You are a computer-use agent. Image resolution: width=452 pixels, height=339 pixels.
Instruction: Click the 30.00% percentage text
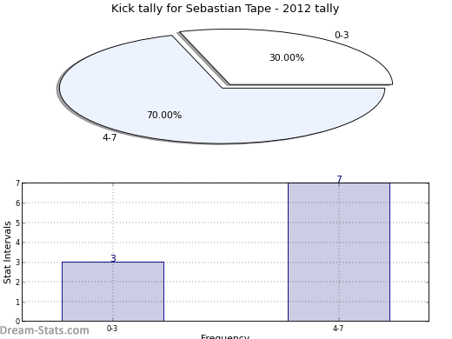tap(287, 57)
